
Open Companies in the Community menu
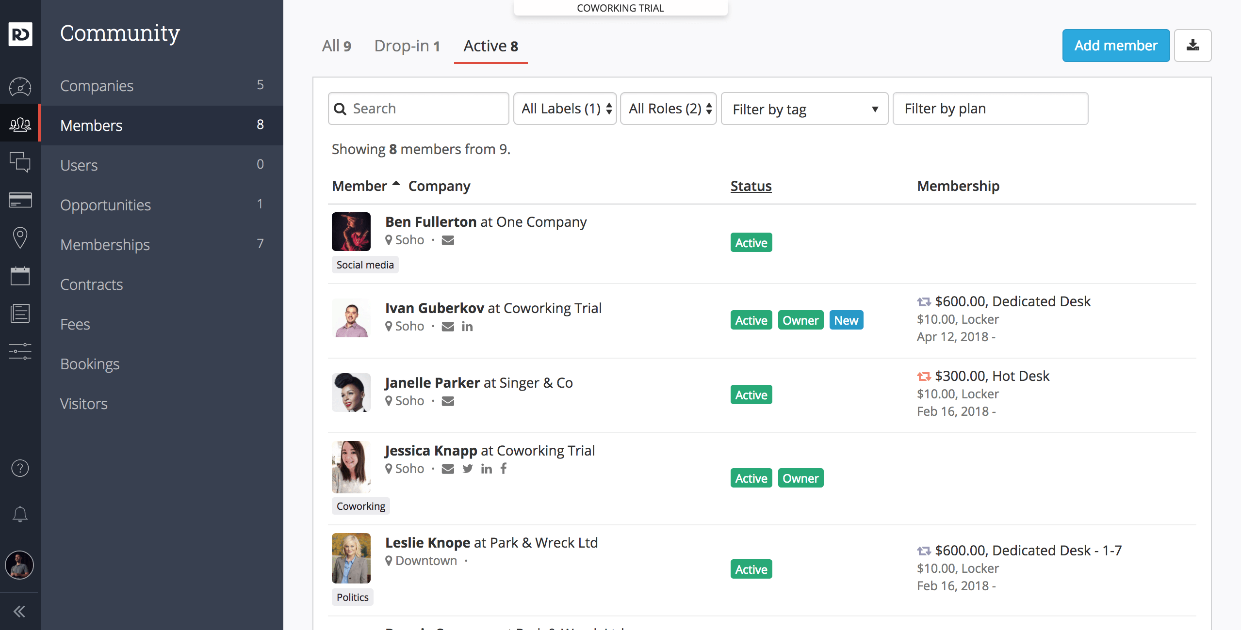pos(162,86)
